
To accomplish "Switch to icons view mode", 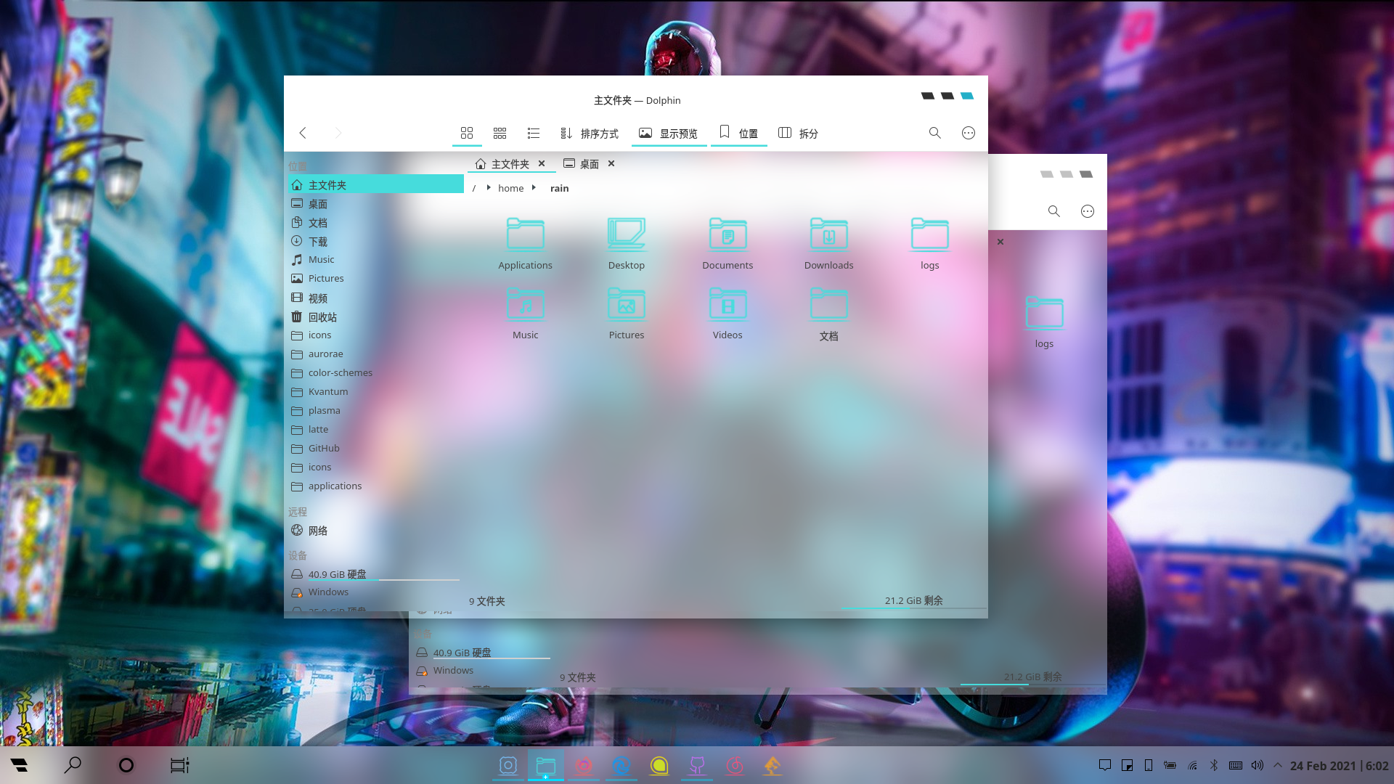I will [467, 133].
